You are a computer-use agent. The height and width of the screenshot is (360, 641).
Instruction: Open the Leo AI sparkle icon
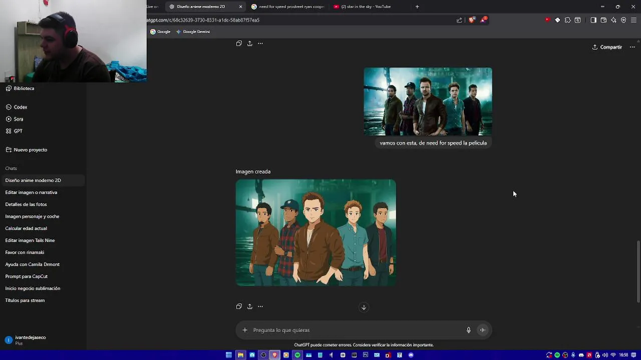pyautogui.click(x=613, y=20)
